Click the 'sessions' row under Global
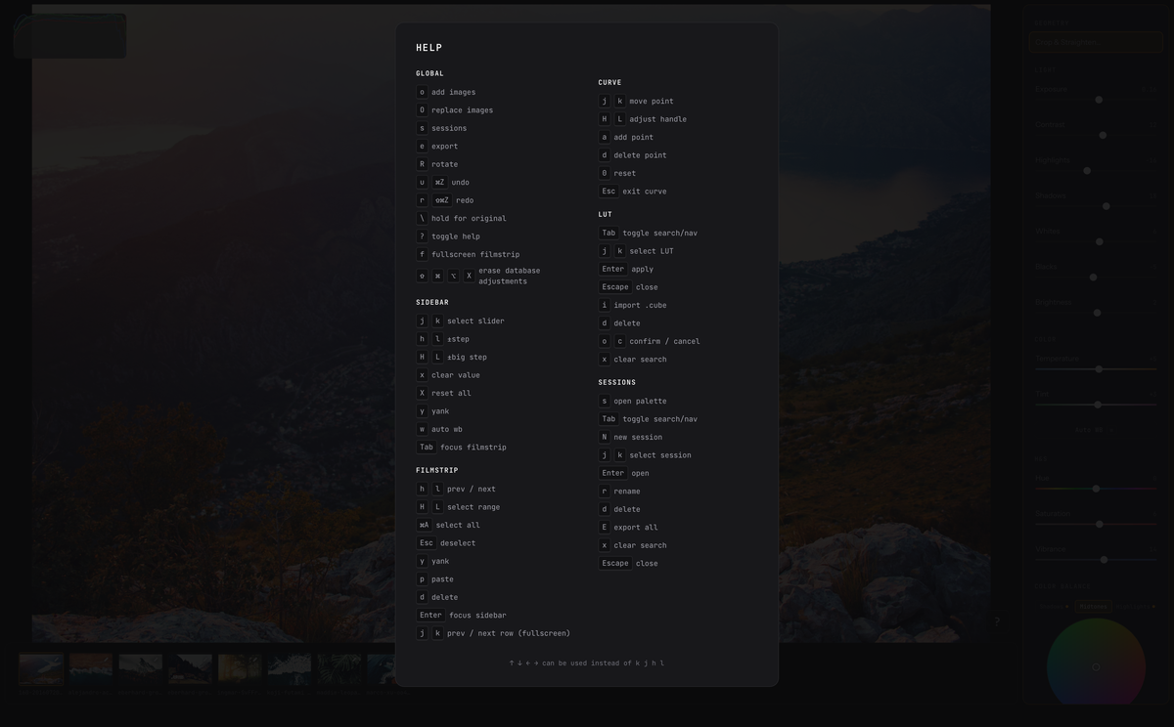This screenshot has width=1174, height=727. pyautogui.click(x=441, y=128)
